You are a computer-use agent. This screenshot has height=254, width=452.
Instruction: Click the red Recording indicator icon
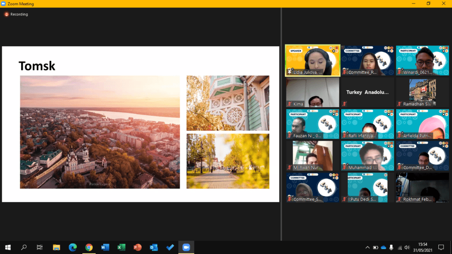coord(7,14)
